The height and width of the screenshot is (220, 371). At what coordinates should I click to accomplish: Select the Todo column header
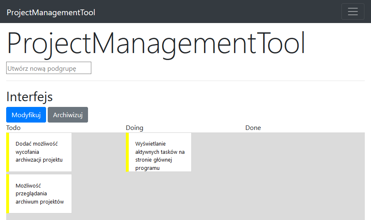click(14, 128)
